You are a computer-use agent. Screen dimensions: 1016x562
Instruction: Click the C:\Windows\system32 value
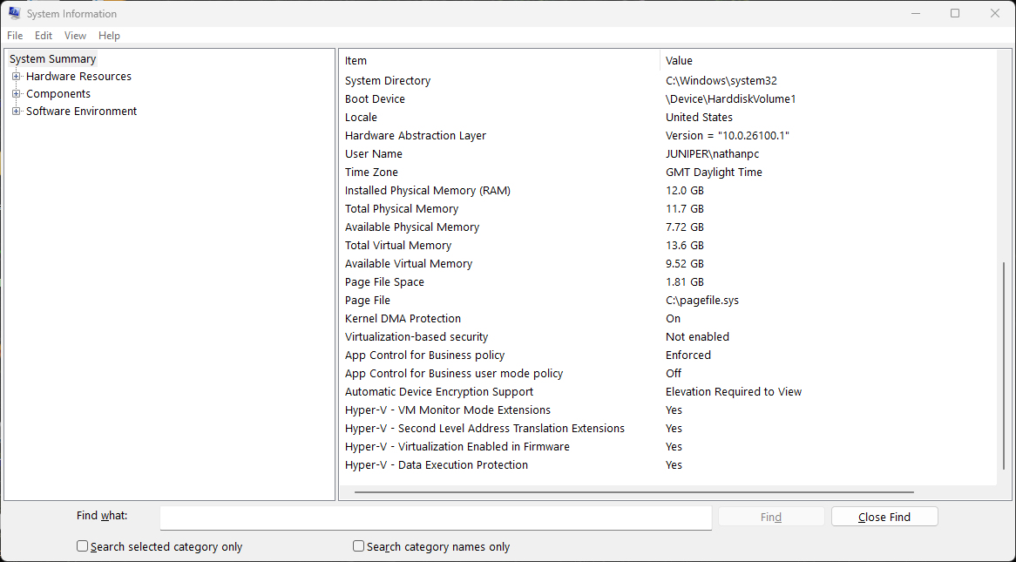coord(721,81)
